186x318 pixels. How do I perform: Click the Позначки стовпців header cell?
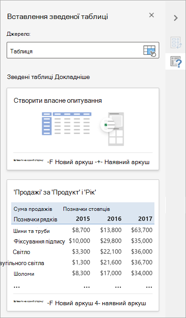coord(86,209)
